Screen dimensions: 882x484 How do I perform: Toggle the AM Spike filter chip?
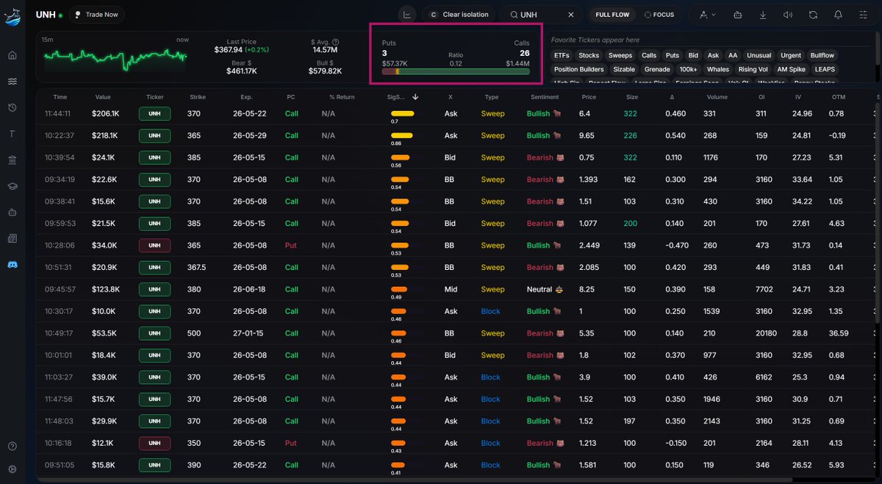[792, 69]
